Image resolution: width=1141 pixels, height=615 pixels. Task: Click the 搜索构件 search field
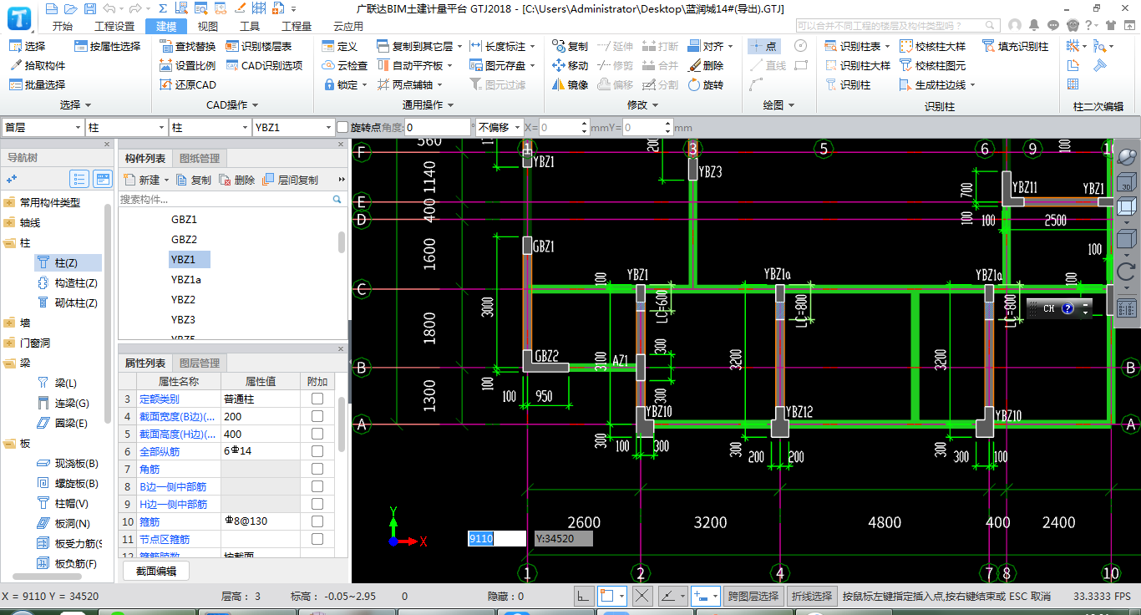click(231, 200)
